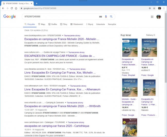
Task: Open the uculture.fr book cover thumbnail
Action: (149, 48)
